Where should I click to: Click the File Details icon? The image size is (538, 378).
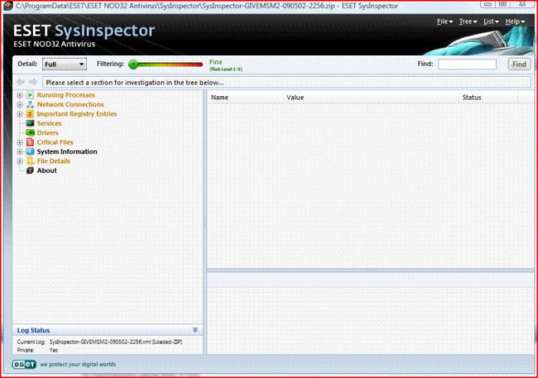[x=30, y=161]
